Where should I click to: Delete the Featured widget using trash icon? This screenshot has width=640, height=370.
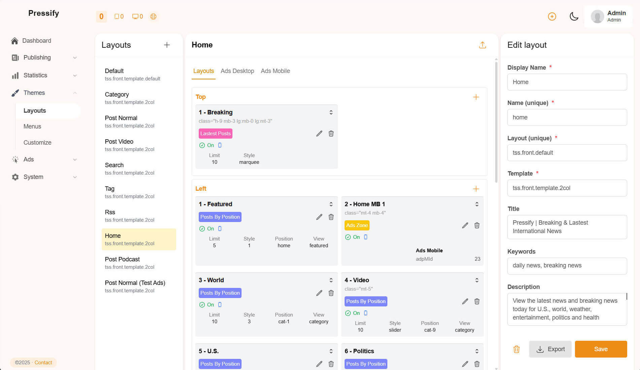tap(331, 217)
